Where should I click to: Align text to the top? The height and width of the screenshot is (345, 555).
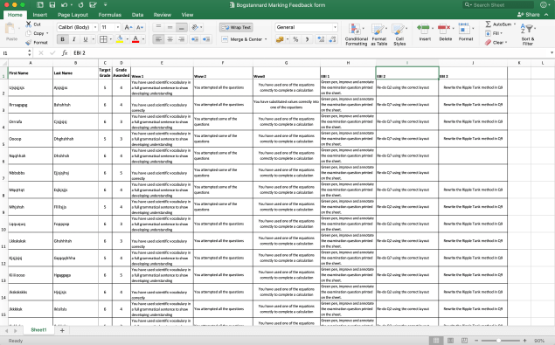coord(158,27)
